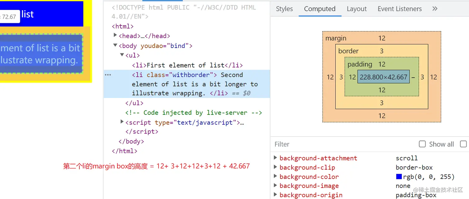Expand the background-attachment property

275,158
